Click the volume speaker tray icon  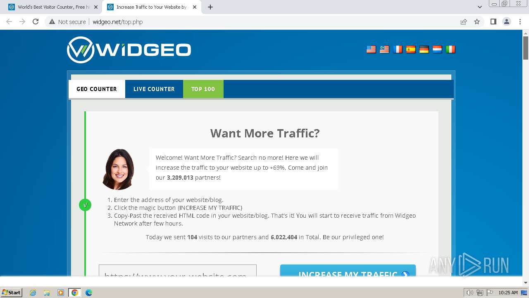[x=470, y=293]
